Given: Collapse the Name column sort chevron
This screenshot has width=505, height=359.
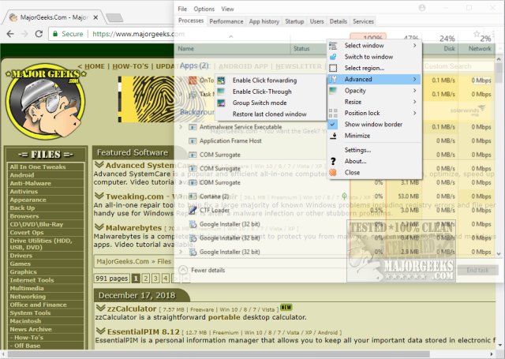Looking at the screenshot, I should tap(231, 37).
